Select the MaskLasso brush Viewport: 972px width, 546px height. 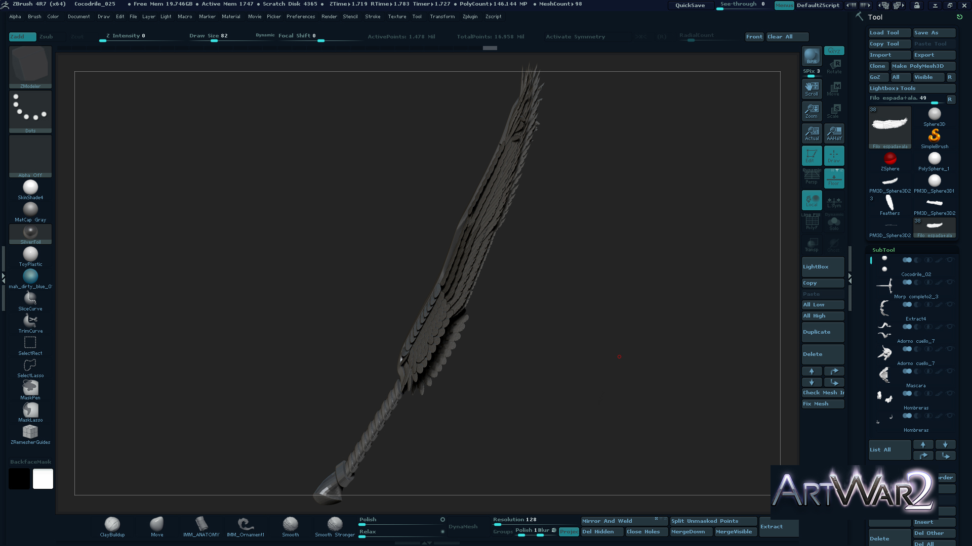tap(30, 411)
